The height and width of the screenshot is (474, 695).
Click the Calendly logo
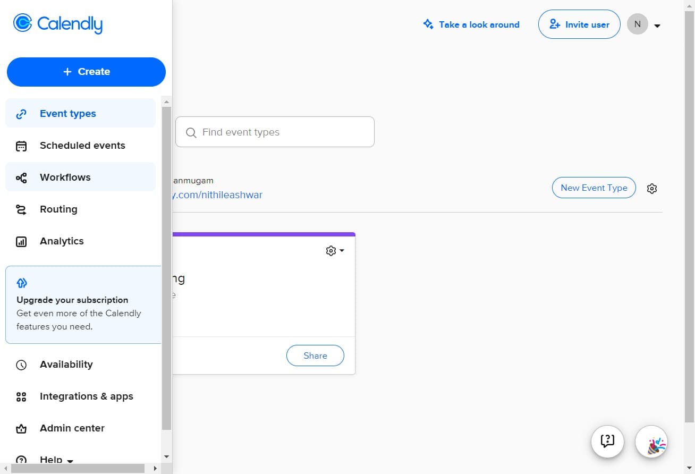57,23
